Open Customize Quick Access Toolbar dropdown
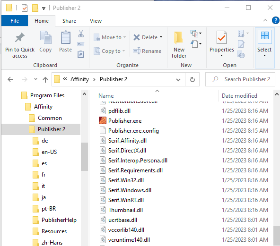The height and width of the screenshot is (246, 280). coord(44,8)
